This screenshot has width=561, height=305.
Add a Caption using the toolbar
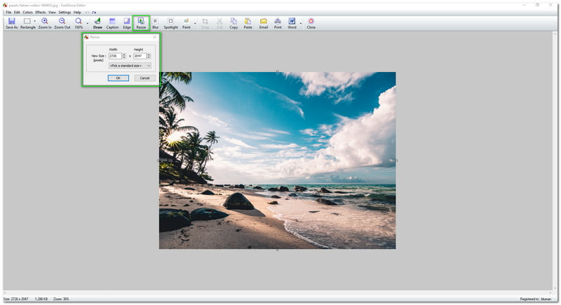point(112,22)
